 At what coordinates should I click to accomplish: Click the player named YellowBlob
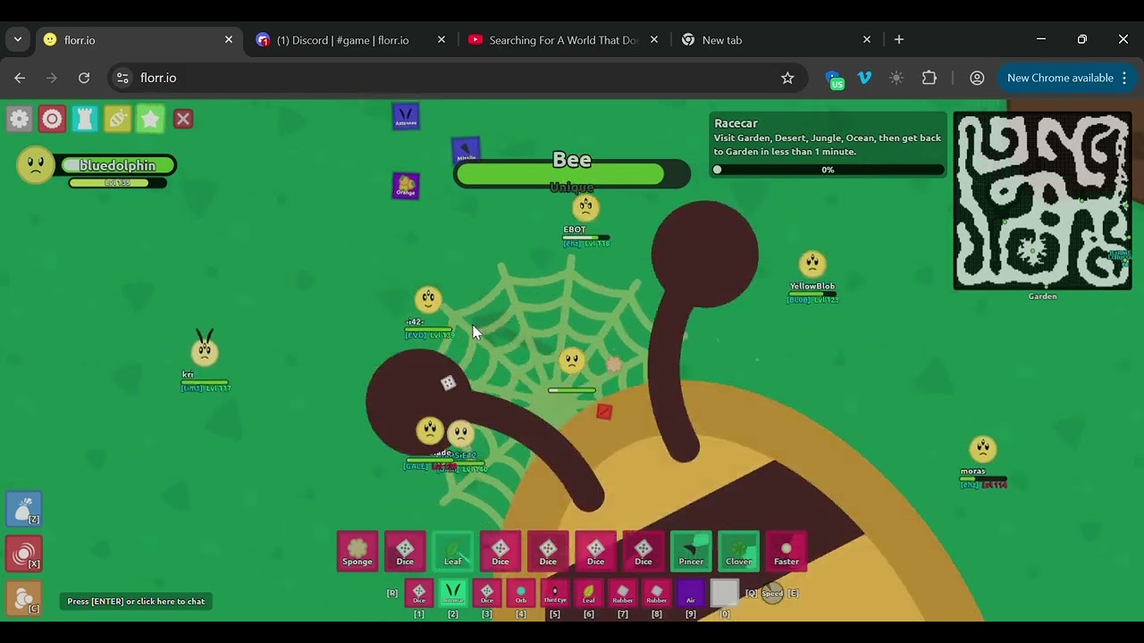tap(812, 264)
